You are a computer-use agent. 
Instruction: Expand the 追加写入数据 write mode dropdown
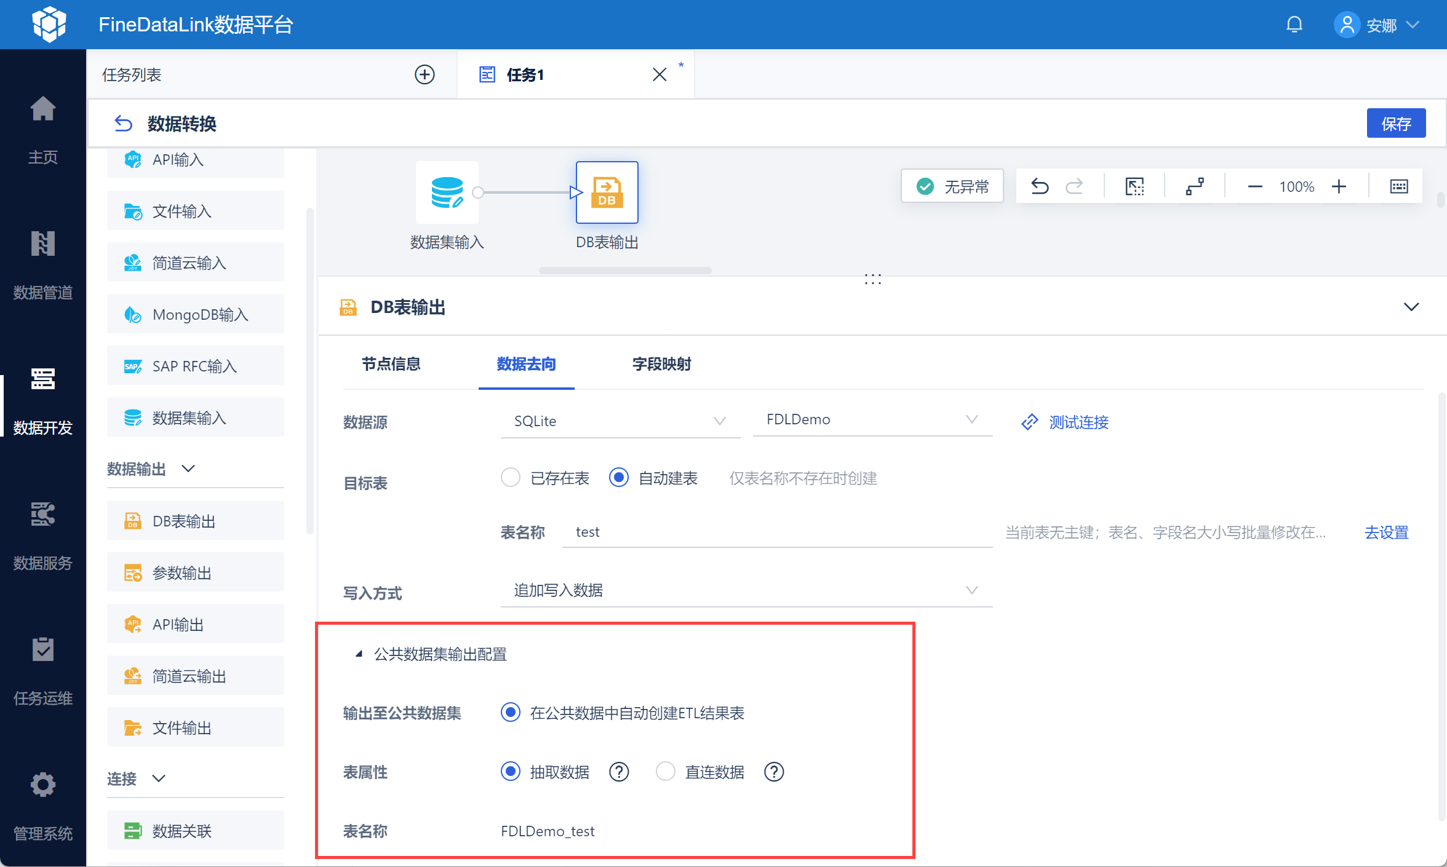(746, 590)
